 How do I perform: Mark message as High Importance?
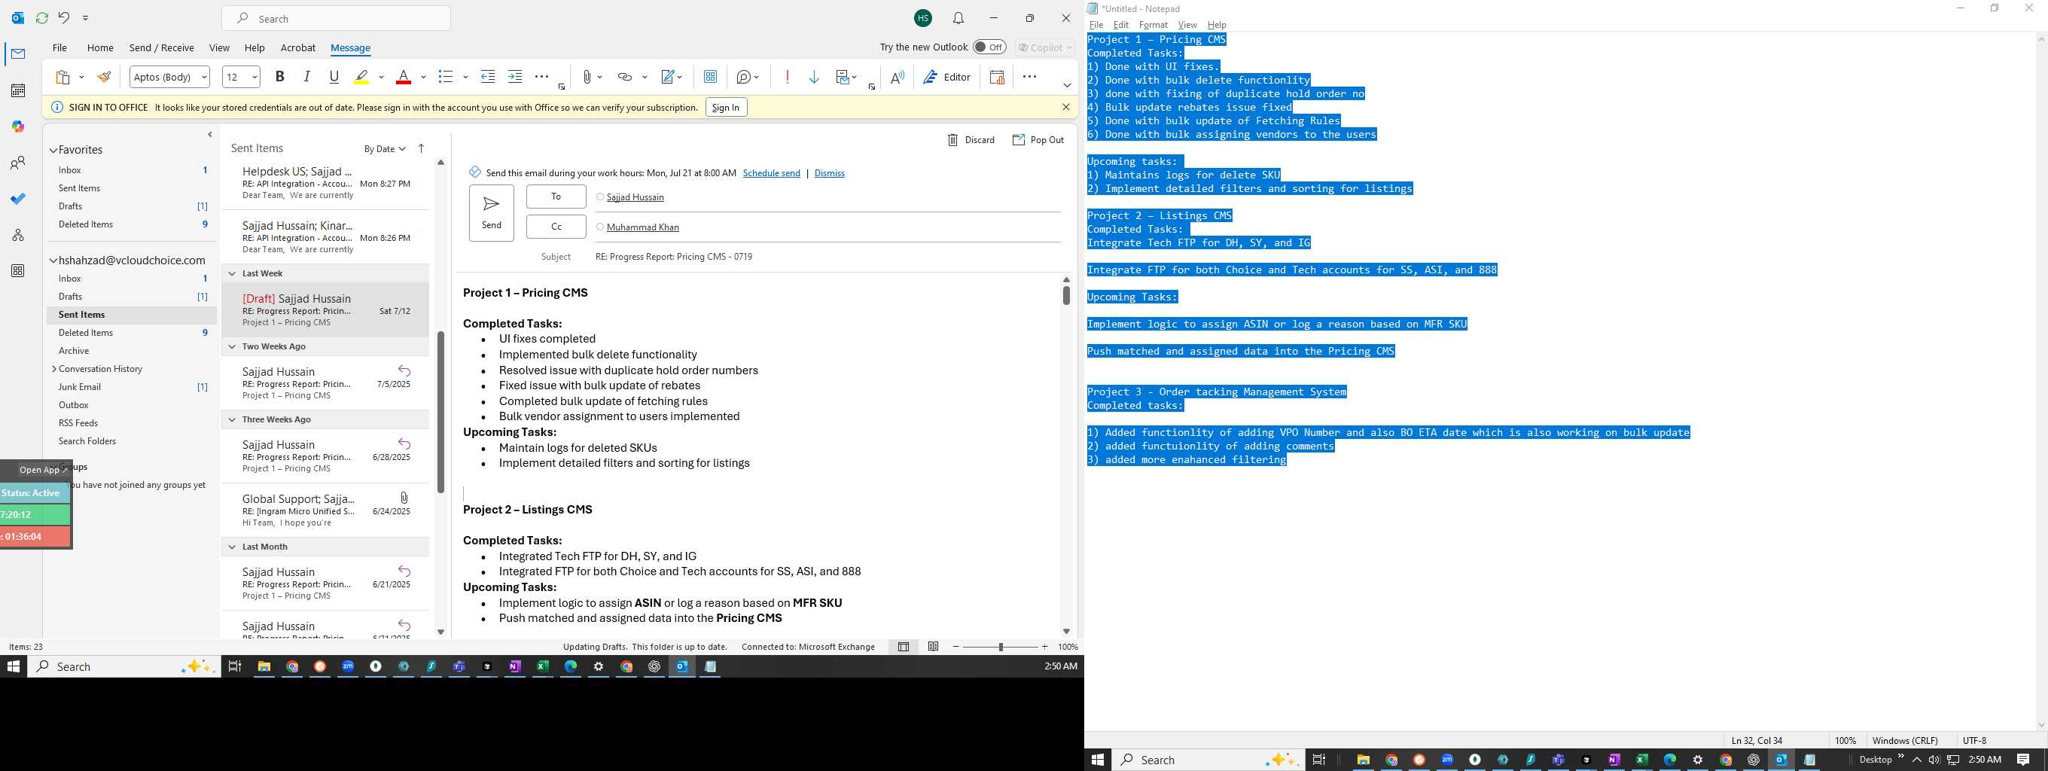pyautogui.click(x=787, y=77)
